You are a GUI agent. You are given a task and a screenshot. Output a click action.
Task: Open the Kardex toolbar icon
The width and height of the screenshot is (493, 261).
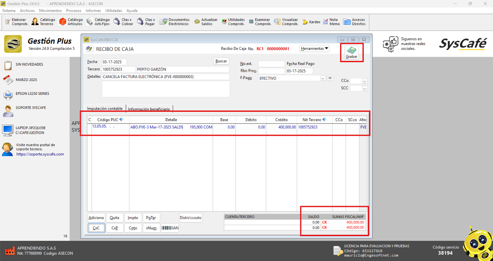click(312, 22)
